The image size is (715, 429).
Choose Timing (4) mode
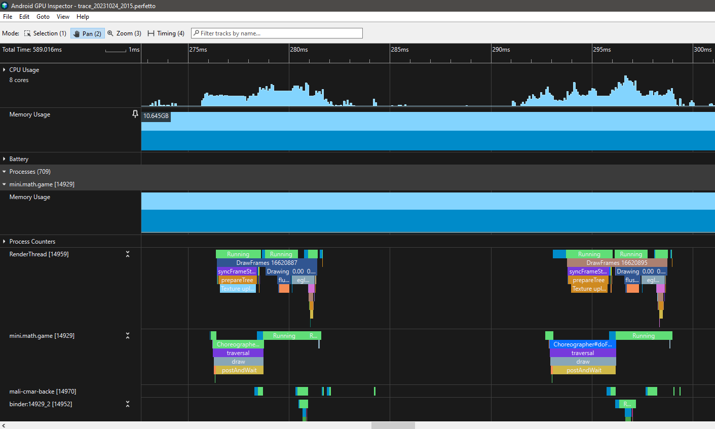[166, 33]
